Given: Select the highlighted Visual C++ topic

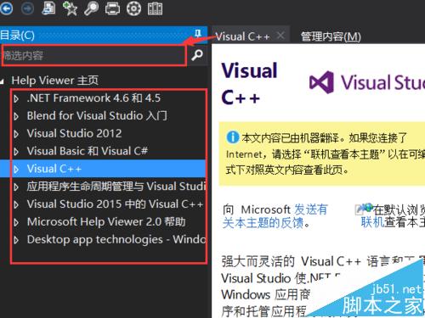Looking at the screenshot, I should click(x=54, y=169).
